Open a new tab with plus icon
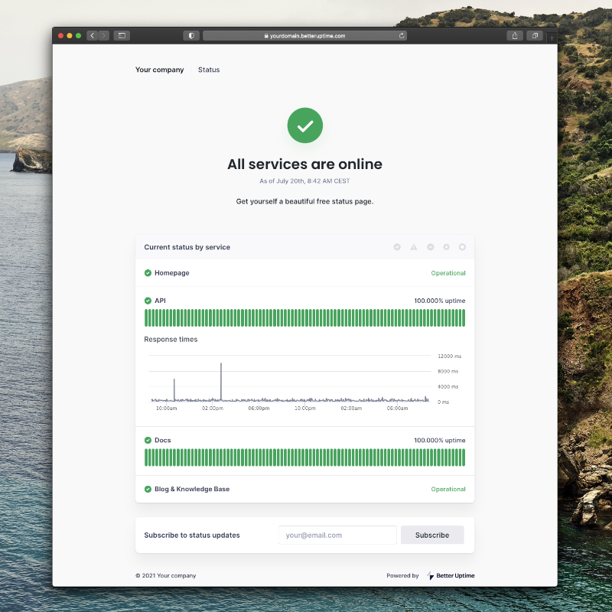The height and width of the screenshot is (612, 612). 552,37
